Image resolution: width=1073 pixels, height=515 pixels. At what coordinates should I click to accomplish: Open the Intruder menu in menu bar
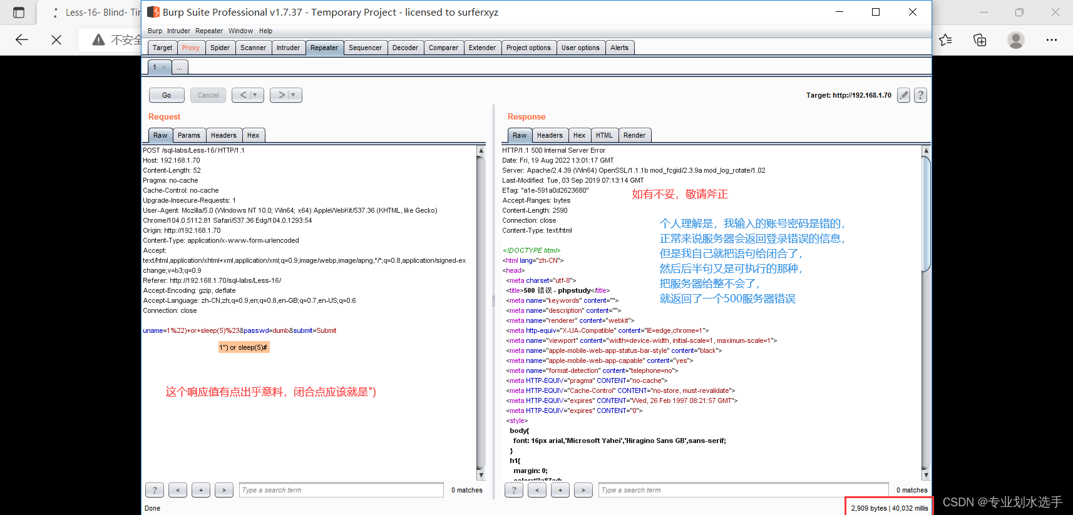(x=178, y=31)
